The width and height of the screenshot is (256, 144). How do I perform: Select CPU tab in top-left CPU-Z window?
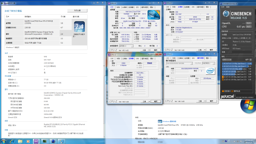point(112,7)
